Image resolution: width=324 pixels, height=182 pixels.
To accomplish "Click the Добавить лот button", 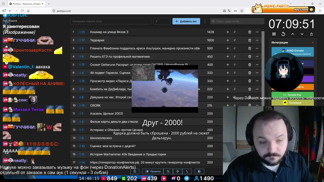I will [186, 21].
